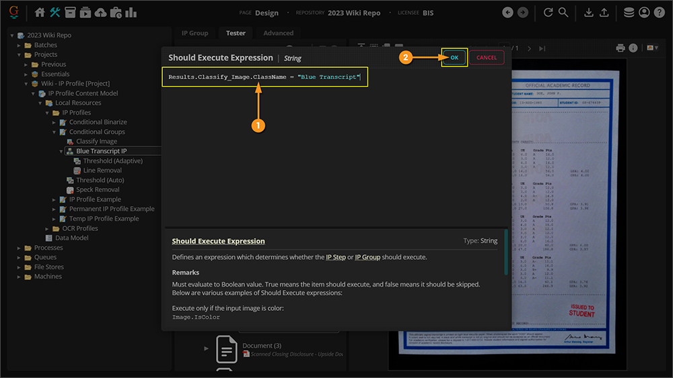The width and height of the screenshot is (673, 378).
Task: Collapse the Conditional Groups profile
Action: coord(54,132)
